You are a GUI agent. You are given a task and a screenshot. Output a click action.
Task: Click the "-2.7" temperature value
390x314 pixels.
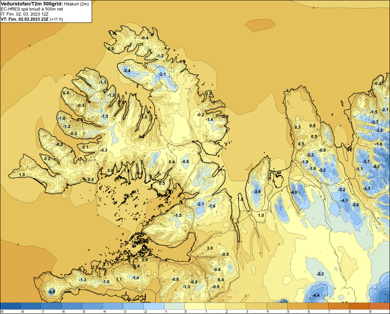(375, 122)
